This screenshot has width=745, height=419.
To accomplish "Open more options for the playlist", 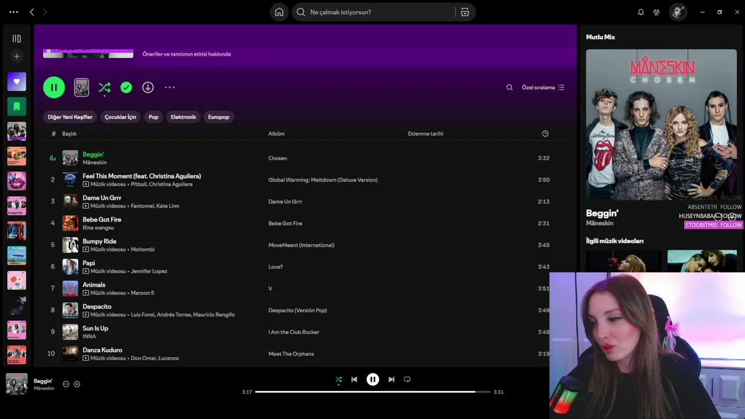I will coord(169,87).
